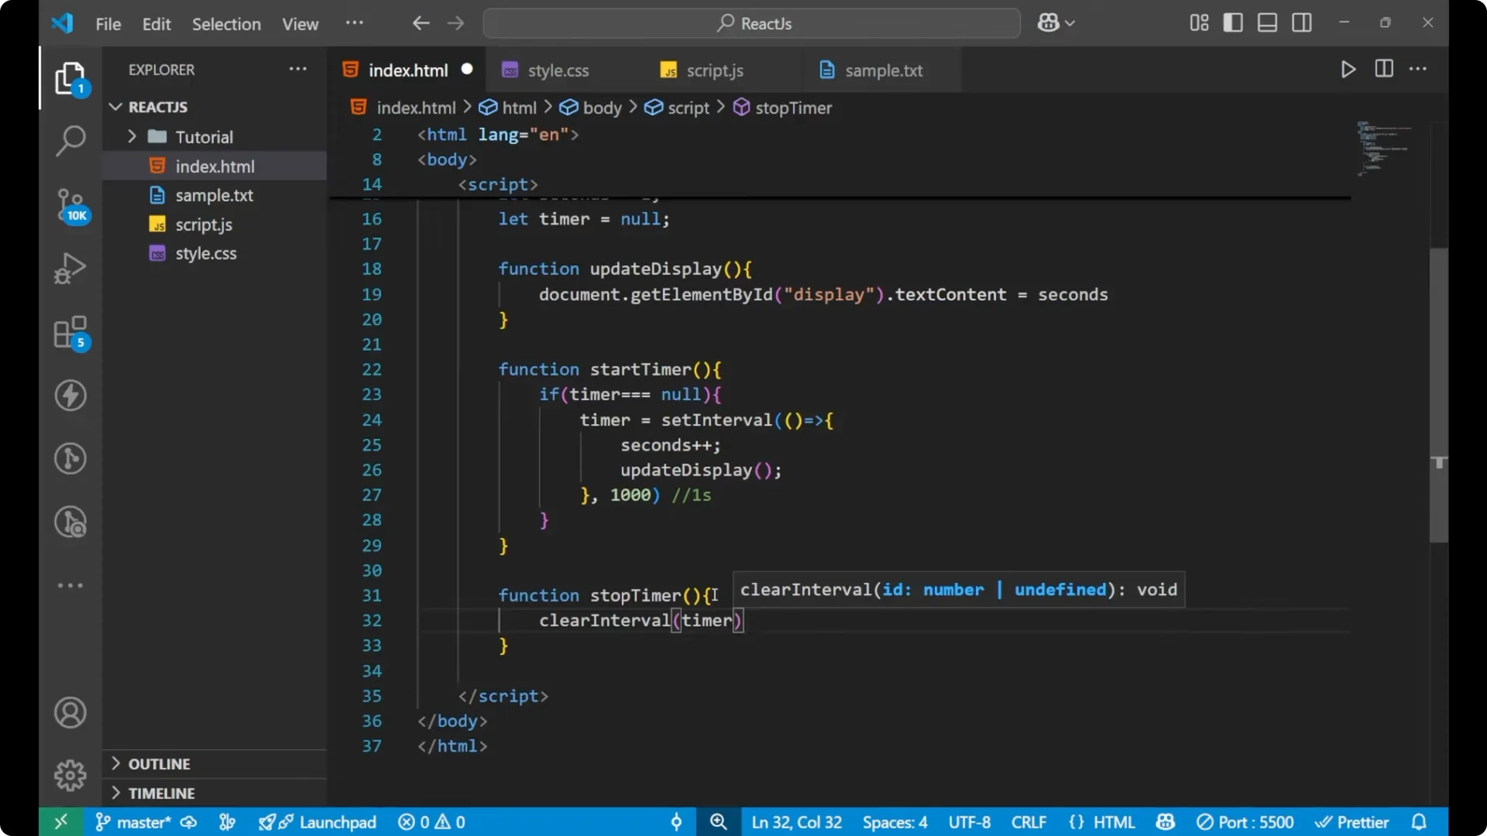Open the Extensions view with 5 updates
Screen dimensions: 1487x836
click(70, 333)
